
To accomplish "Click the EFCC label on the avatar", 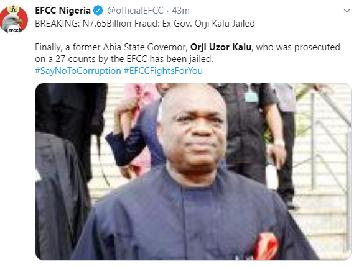I will (x=13, y=30).
